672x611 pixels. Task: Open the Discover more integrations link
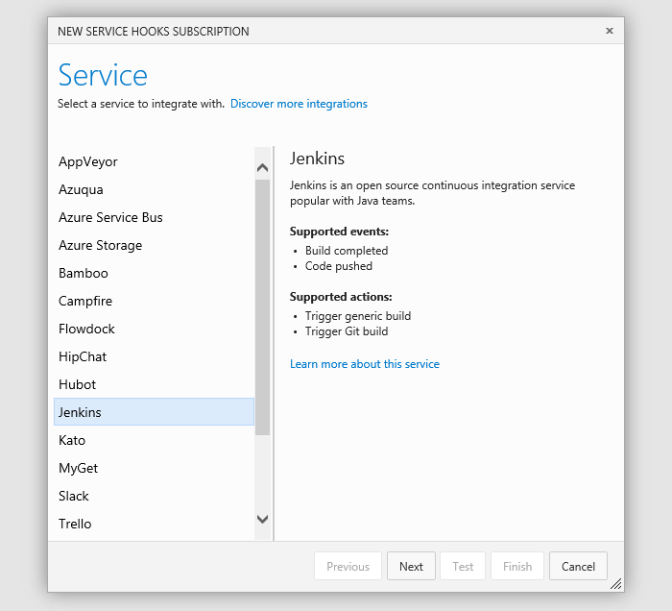tap(299, 104)
